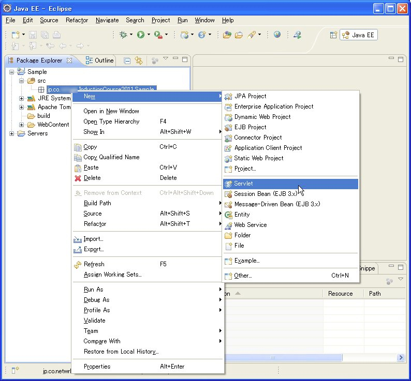The height and width of the screenshot is (381, 411).
Task: Choose Session Bean (EJB 3.x) entry
Action: (290, 194)
